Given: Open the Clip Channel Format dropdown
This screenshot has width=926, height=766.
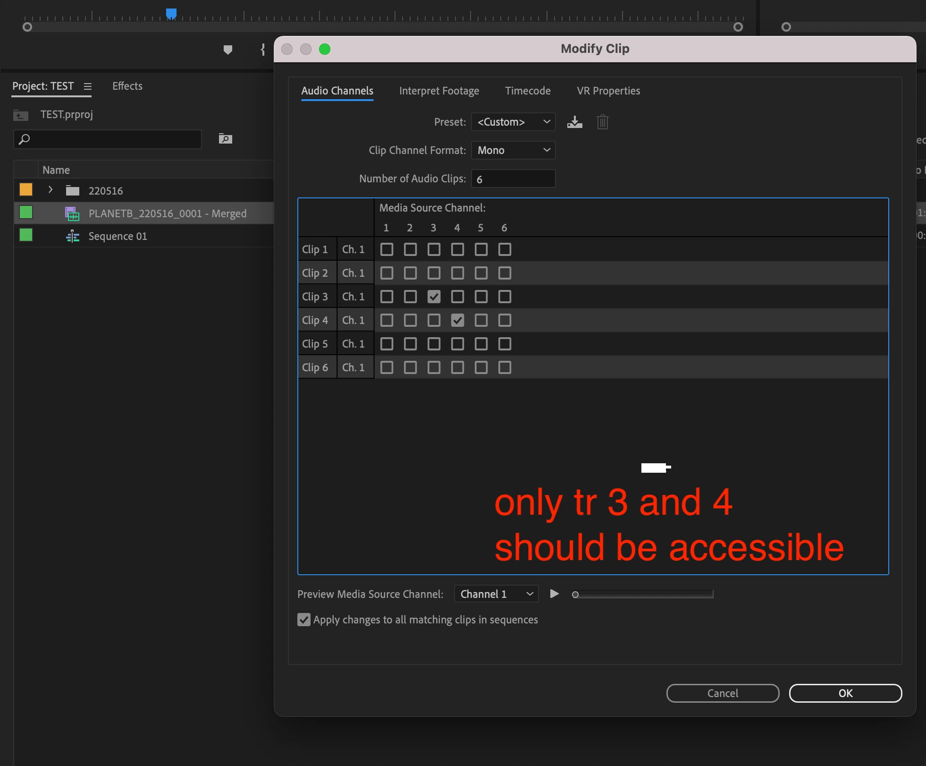Looking at the screenshot, I should (513, 150).
